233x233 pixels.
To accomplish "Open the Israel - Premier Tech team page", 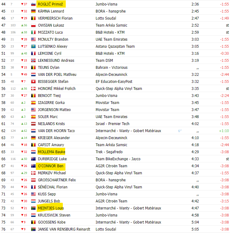I will 112,124.
